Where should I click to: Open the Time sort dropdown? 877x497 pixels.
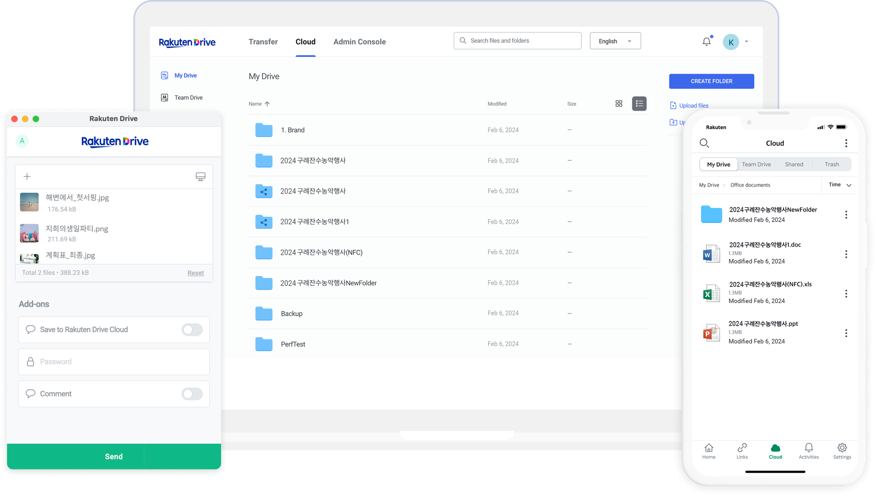[x=840, y=185]
